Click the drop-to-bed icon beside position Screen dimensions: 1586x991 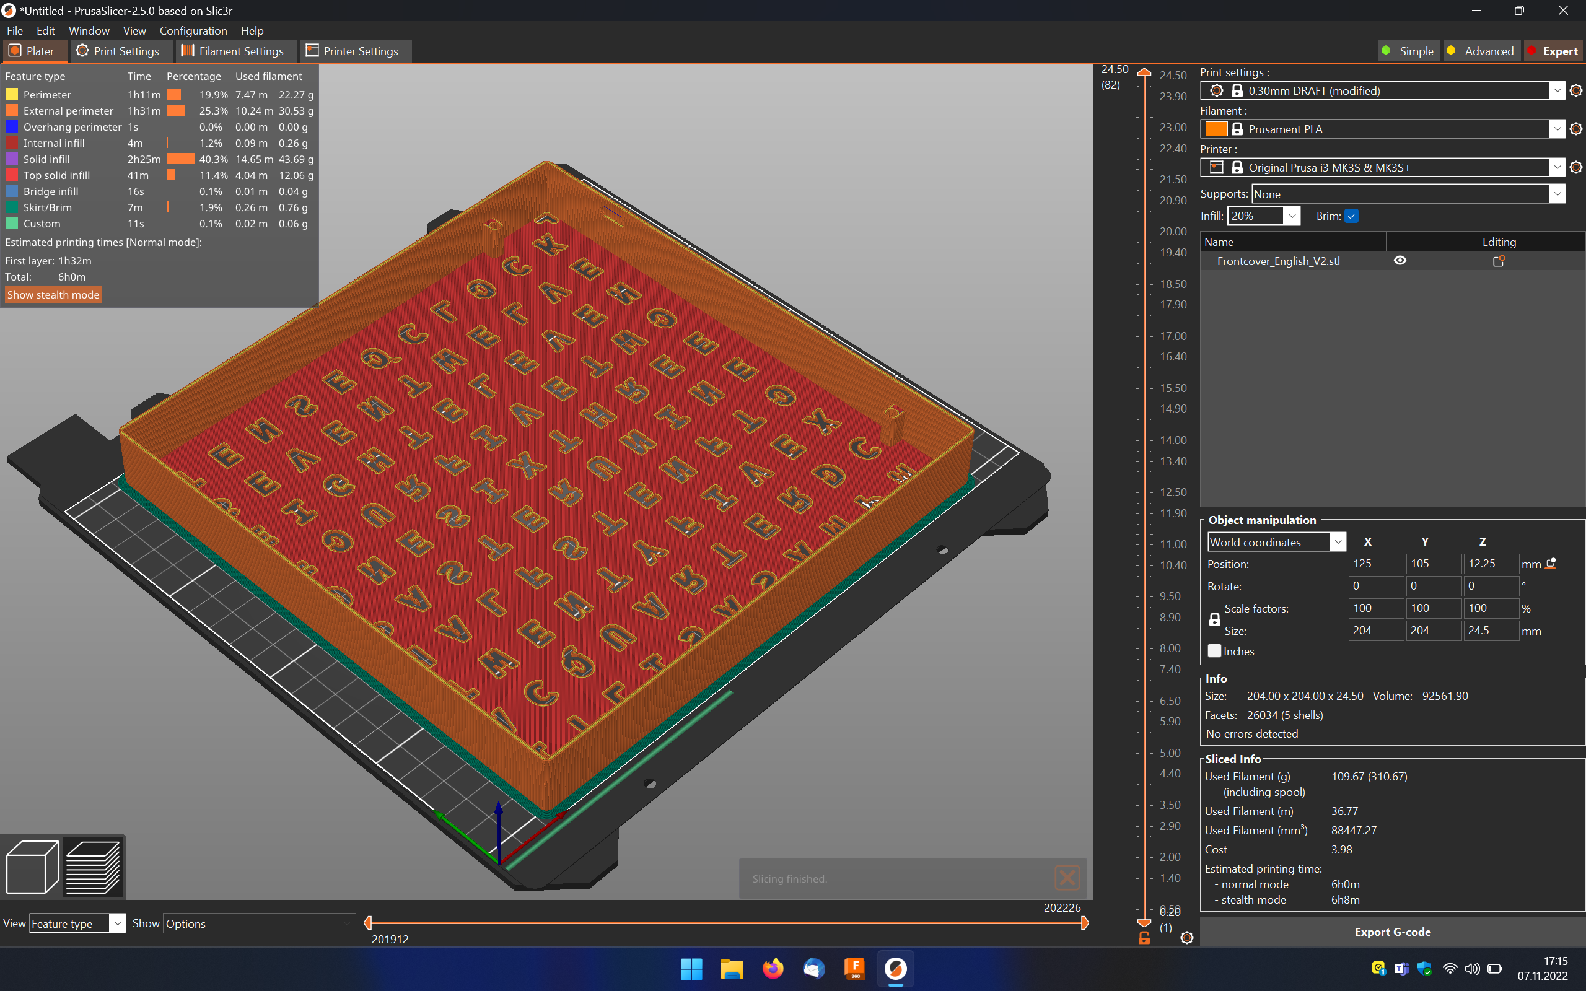pyautogui.click(x=1551, y=564)
